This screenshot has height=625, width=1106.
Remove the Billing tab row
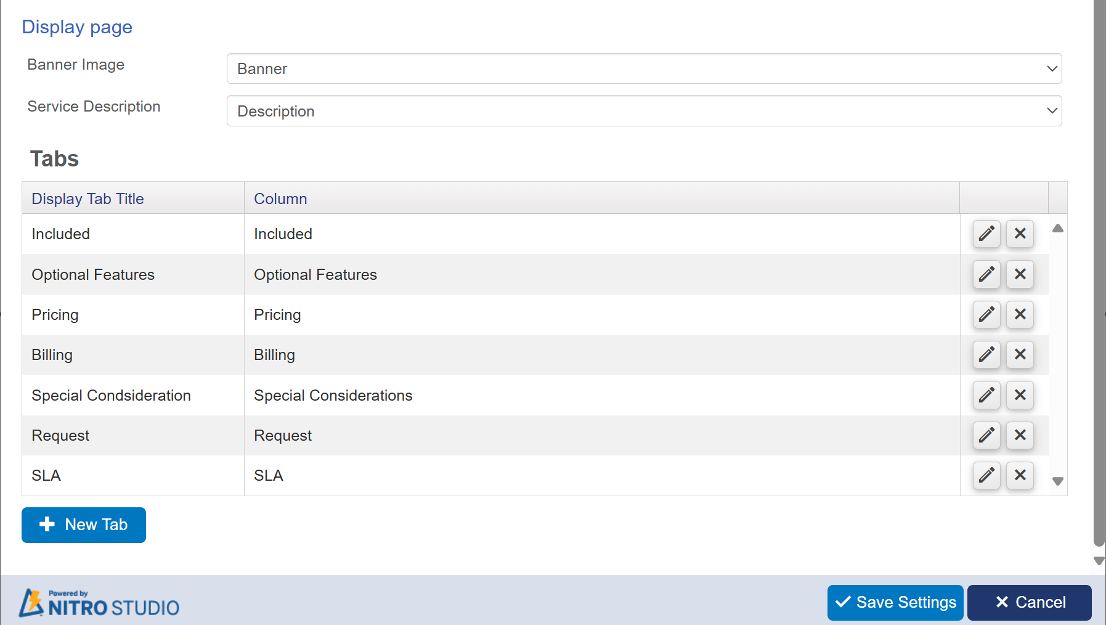pyautogui.click(x=1020, y=354)
